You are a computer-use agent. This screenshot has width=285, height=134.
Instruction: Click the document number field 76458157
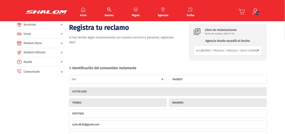pyautogui.click(x=217, y=79)
